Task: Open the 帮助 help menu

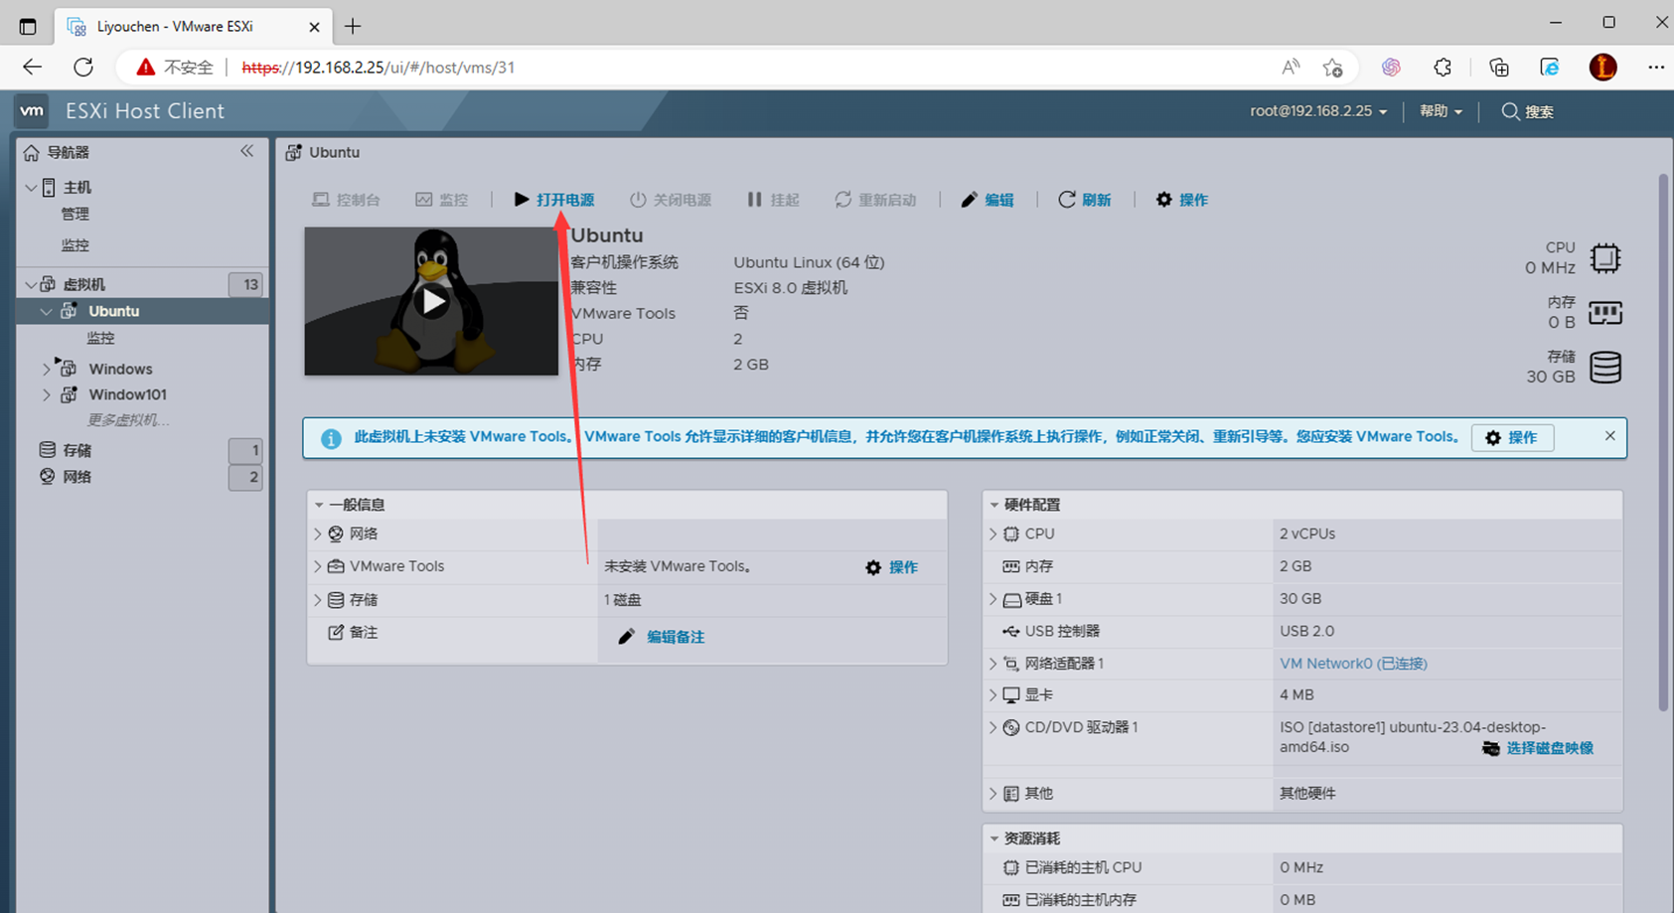Action: click(1441, 111)
